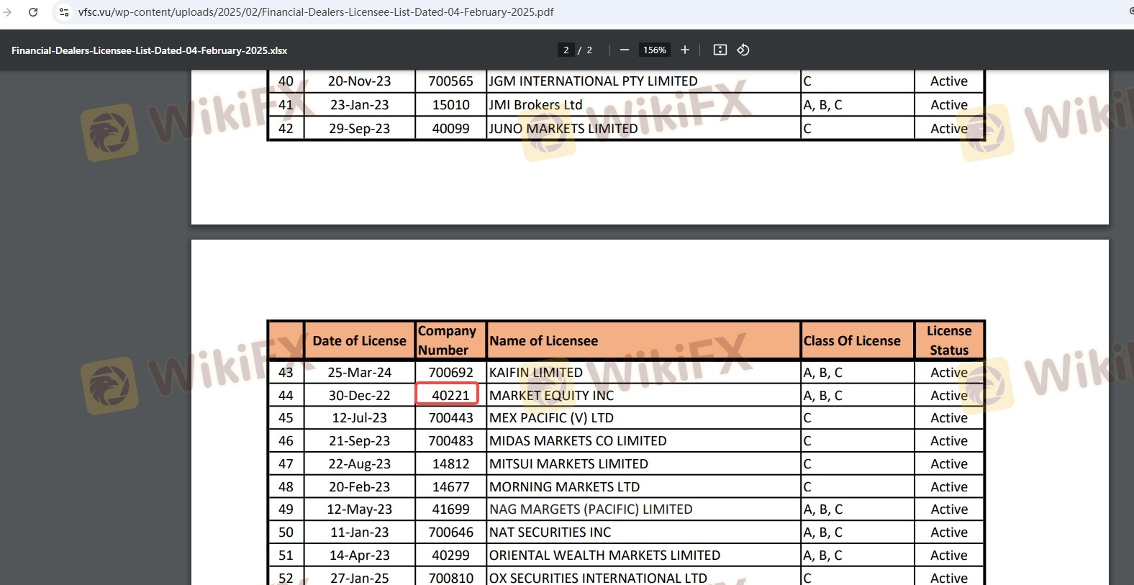The image size is (1134, 585).
Task: Click the License Status column header
Action: click(948, 340)
